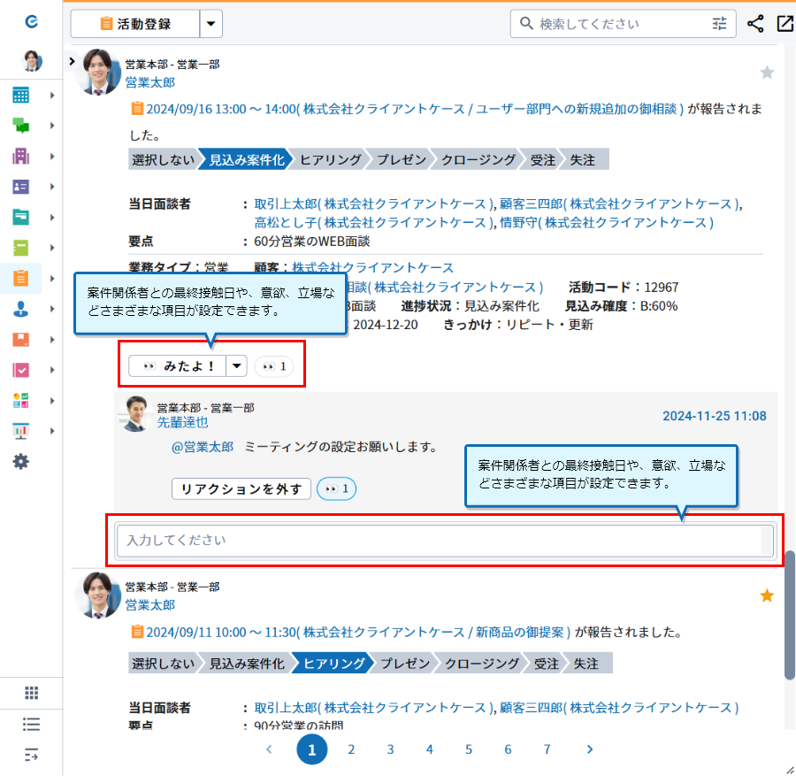Click the green chat bubbles sidebar icon
796x776 pixels.
21,126
